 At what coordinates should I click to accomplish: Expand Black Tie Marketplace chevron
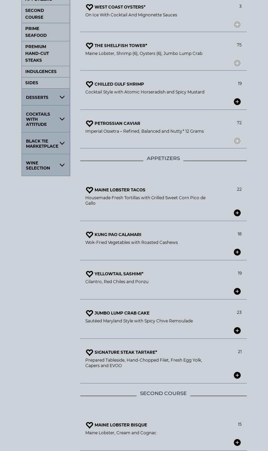pos(62,143)
